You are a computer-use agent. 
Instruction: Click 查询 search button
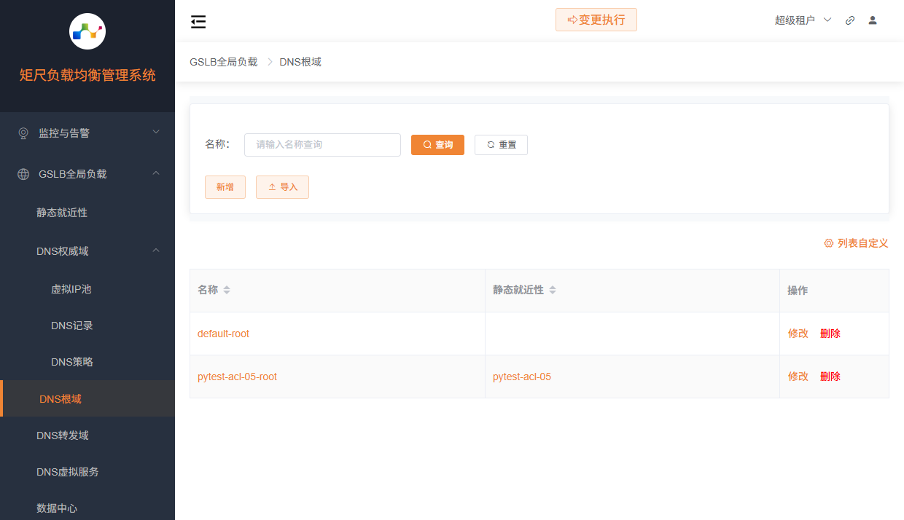[x=437, y=145]
